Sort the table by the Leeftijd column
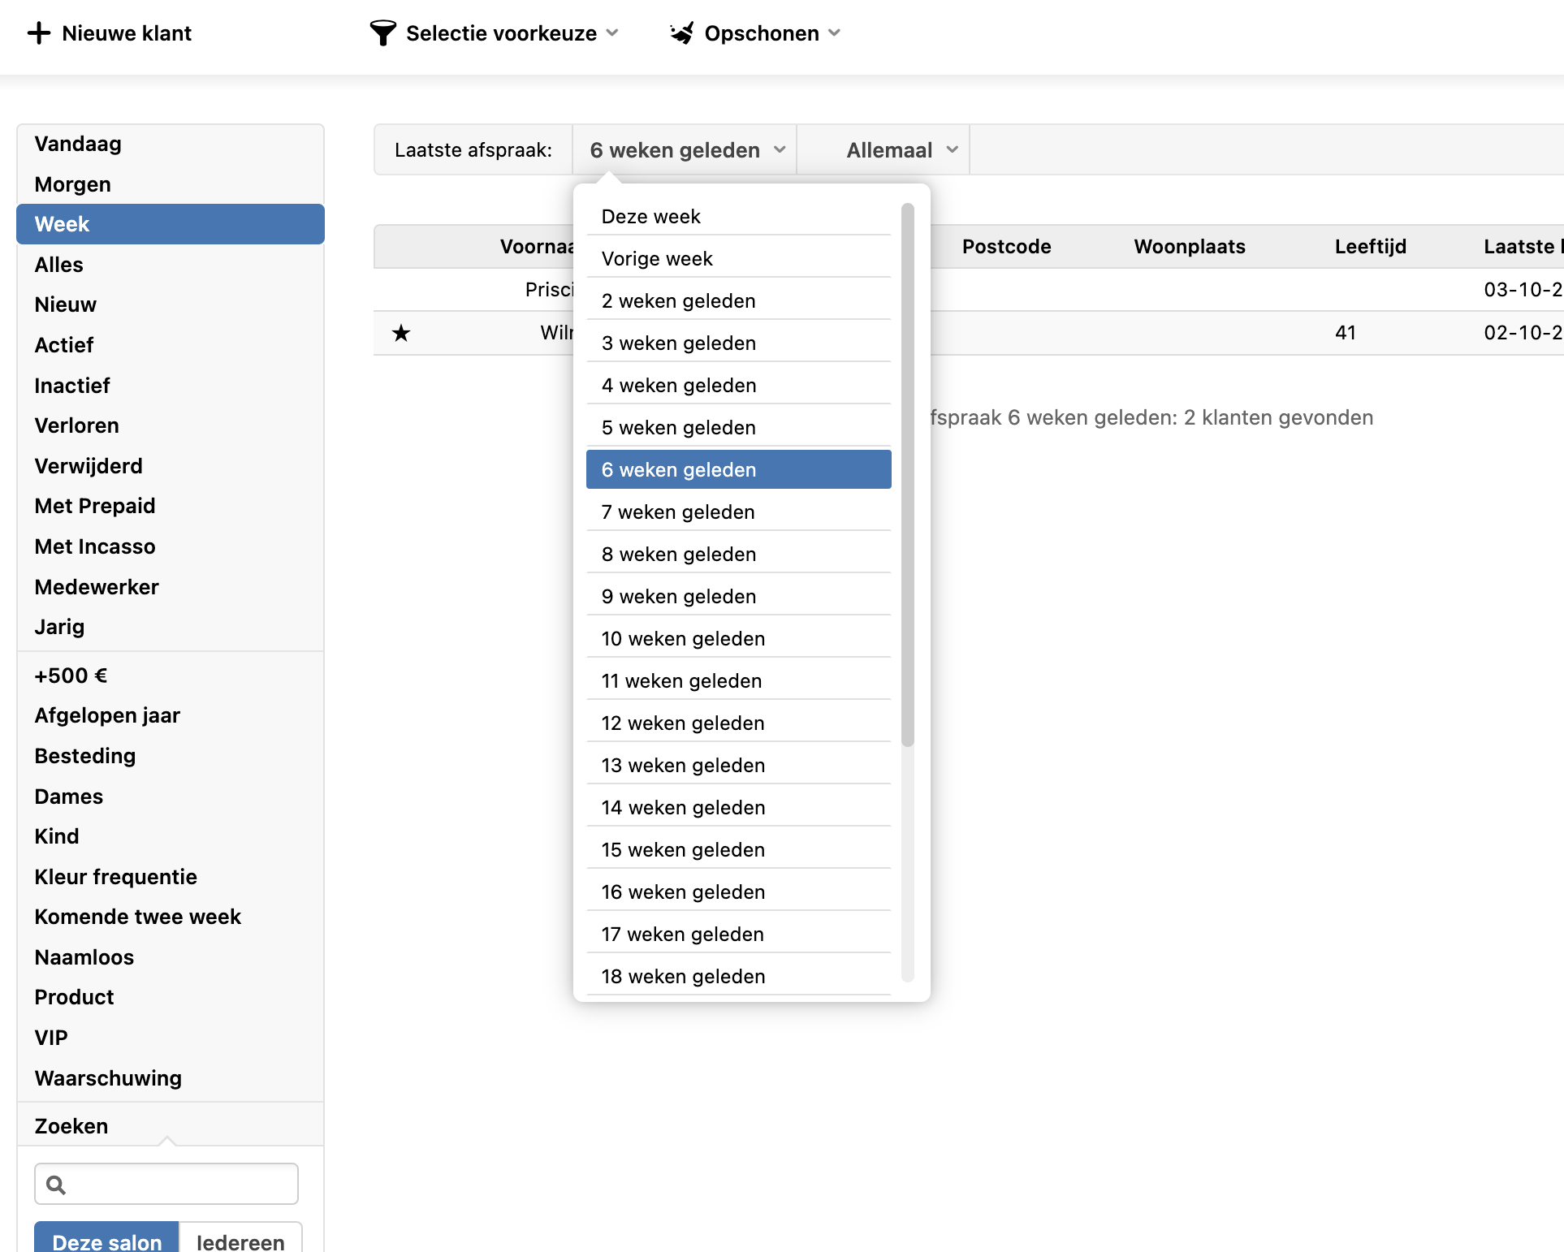The height and width of the screenshot is (1252, 1564). (x=1370, y=247)
